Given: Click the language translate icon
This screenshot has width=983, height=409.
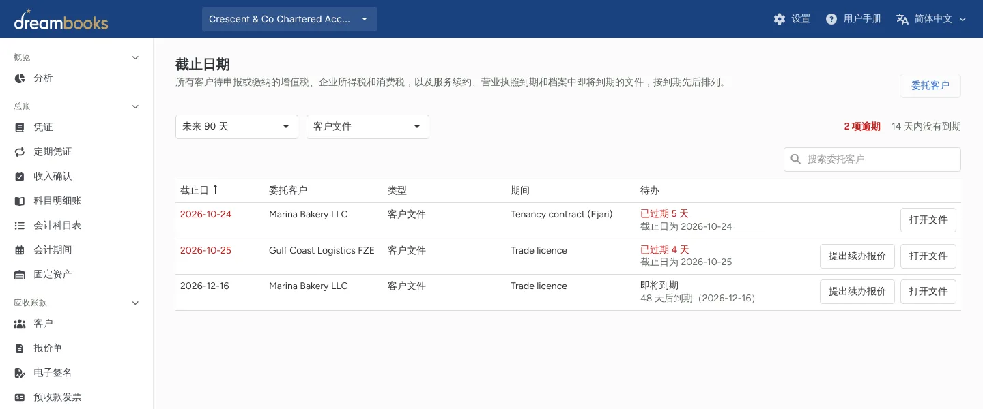Looking at the screenshot, I should coord(902,19).
